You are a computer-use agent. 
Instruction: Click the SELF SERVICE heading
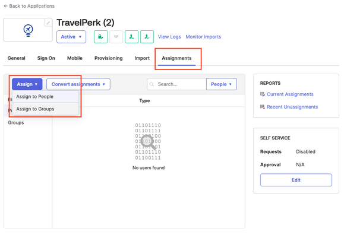(275, 138)
